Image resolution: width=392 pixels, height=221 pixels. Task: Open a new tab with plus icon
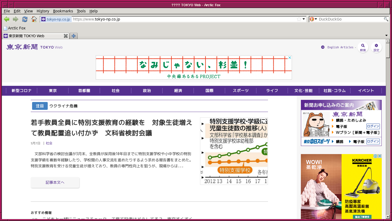73,36
